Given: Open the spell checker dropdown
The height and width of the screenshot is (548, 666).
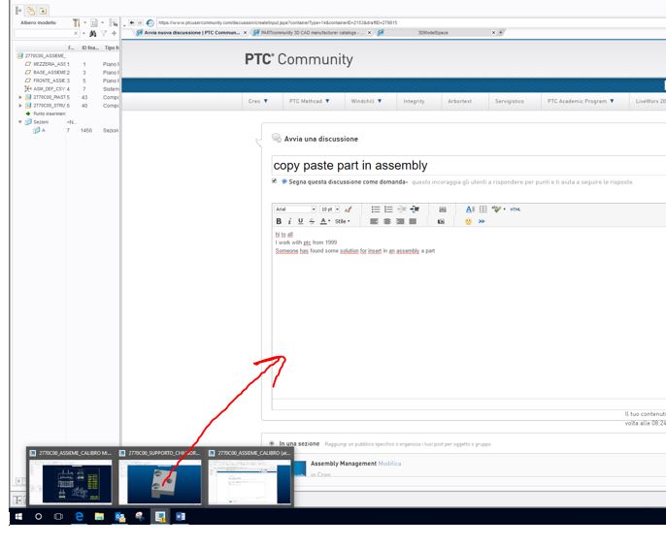Looking at the screenshot, I should (x=498, y=210).
